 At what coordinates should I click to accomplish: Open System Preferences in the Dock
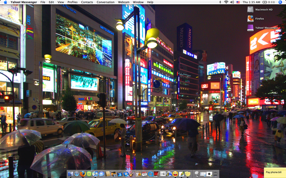(163, 174)
